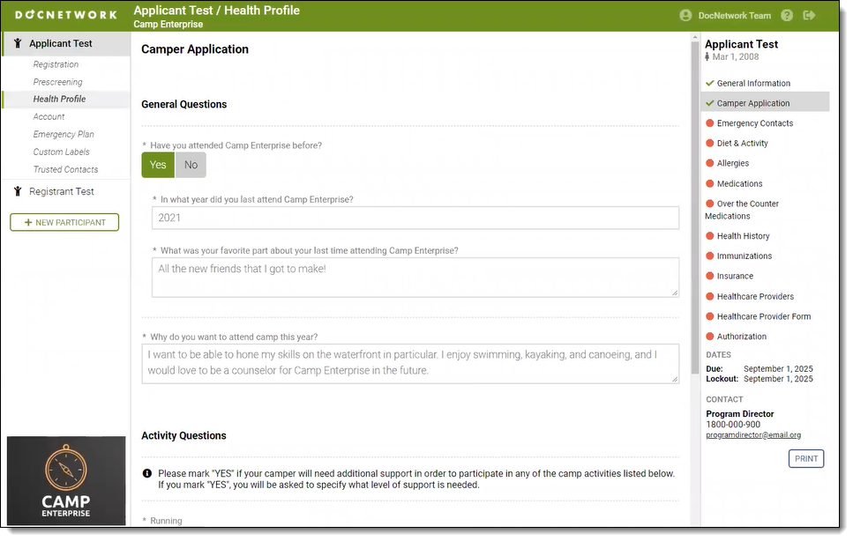This screenshot has width=853, height=541.
Task: Open the Health Profile sidebar item
Action: click(x=59, y=100)
